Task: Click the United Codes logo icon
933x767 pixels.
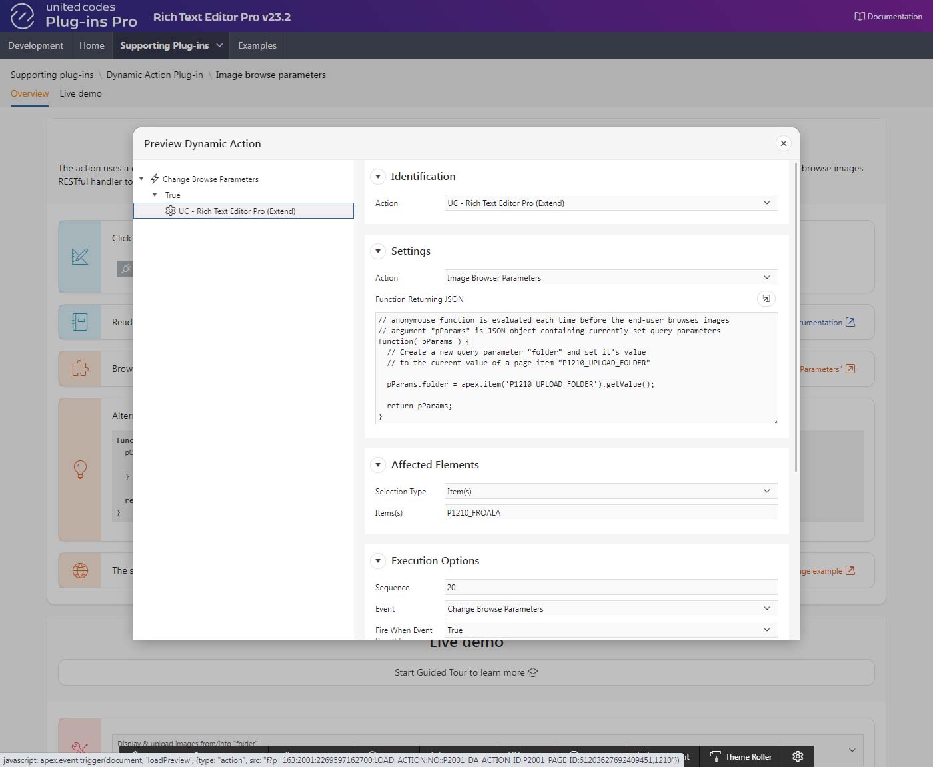Action: click(22, 16)
